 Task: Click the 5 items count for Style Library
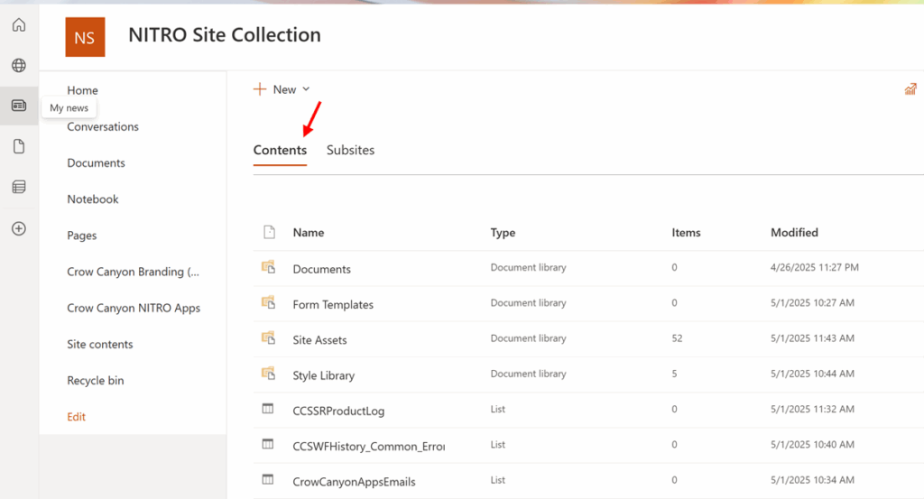674,374
